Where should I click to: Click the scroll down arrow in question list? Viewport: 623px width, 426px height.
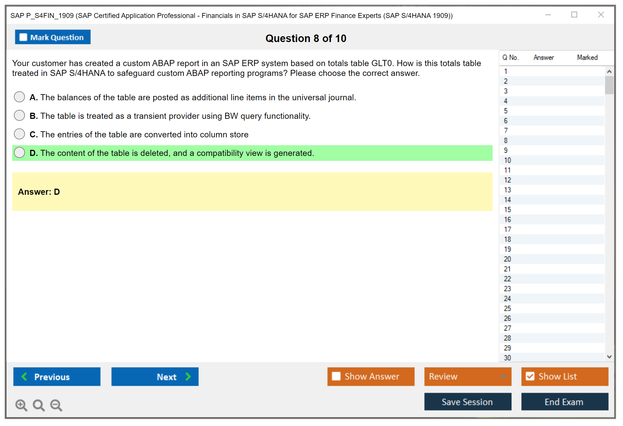click(609, 357)
